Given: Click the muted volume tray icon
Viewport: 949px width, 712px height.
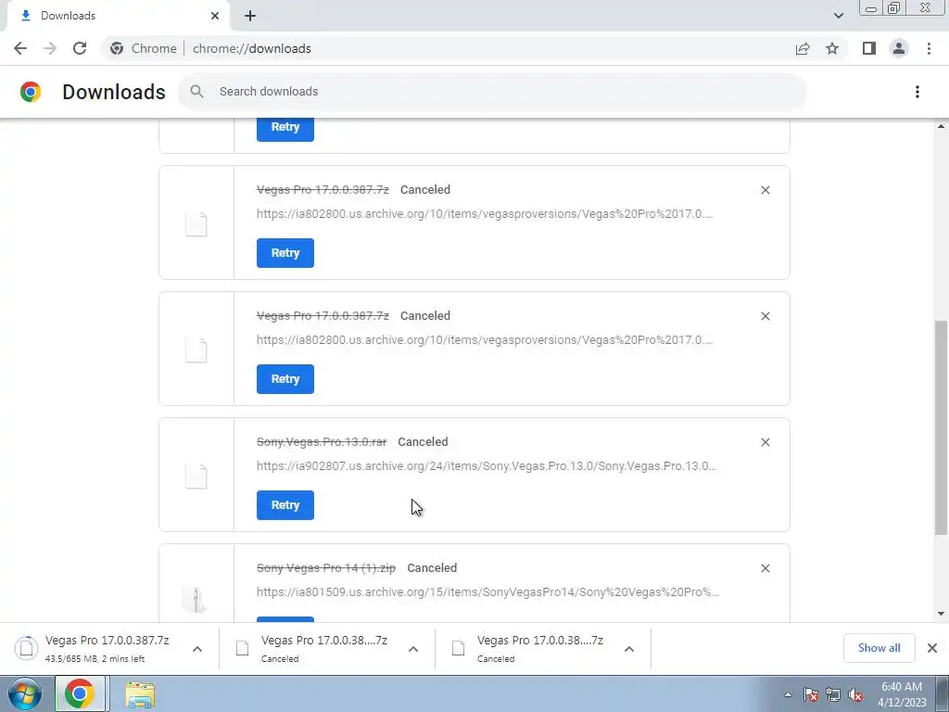Looking at the screenshot, I should tap(855, 694).
